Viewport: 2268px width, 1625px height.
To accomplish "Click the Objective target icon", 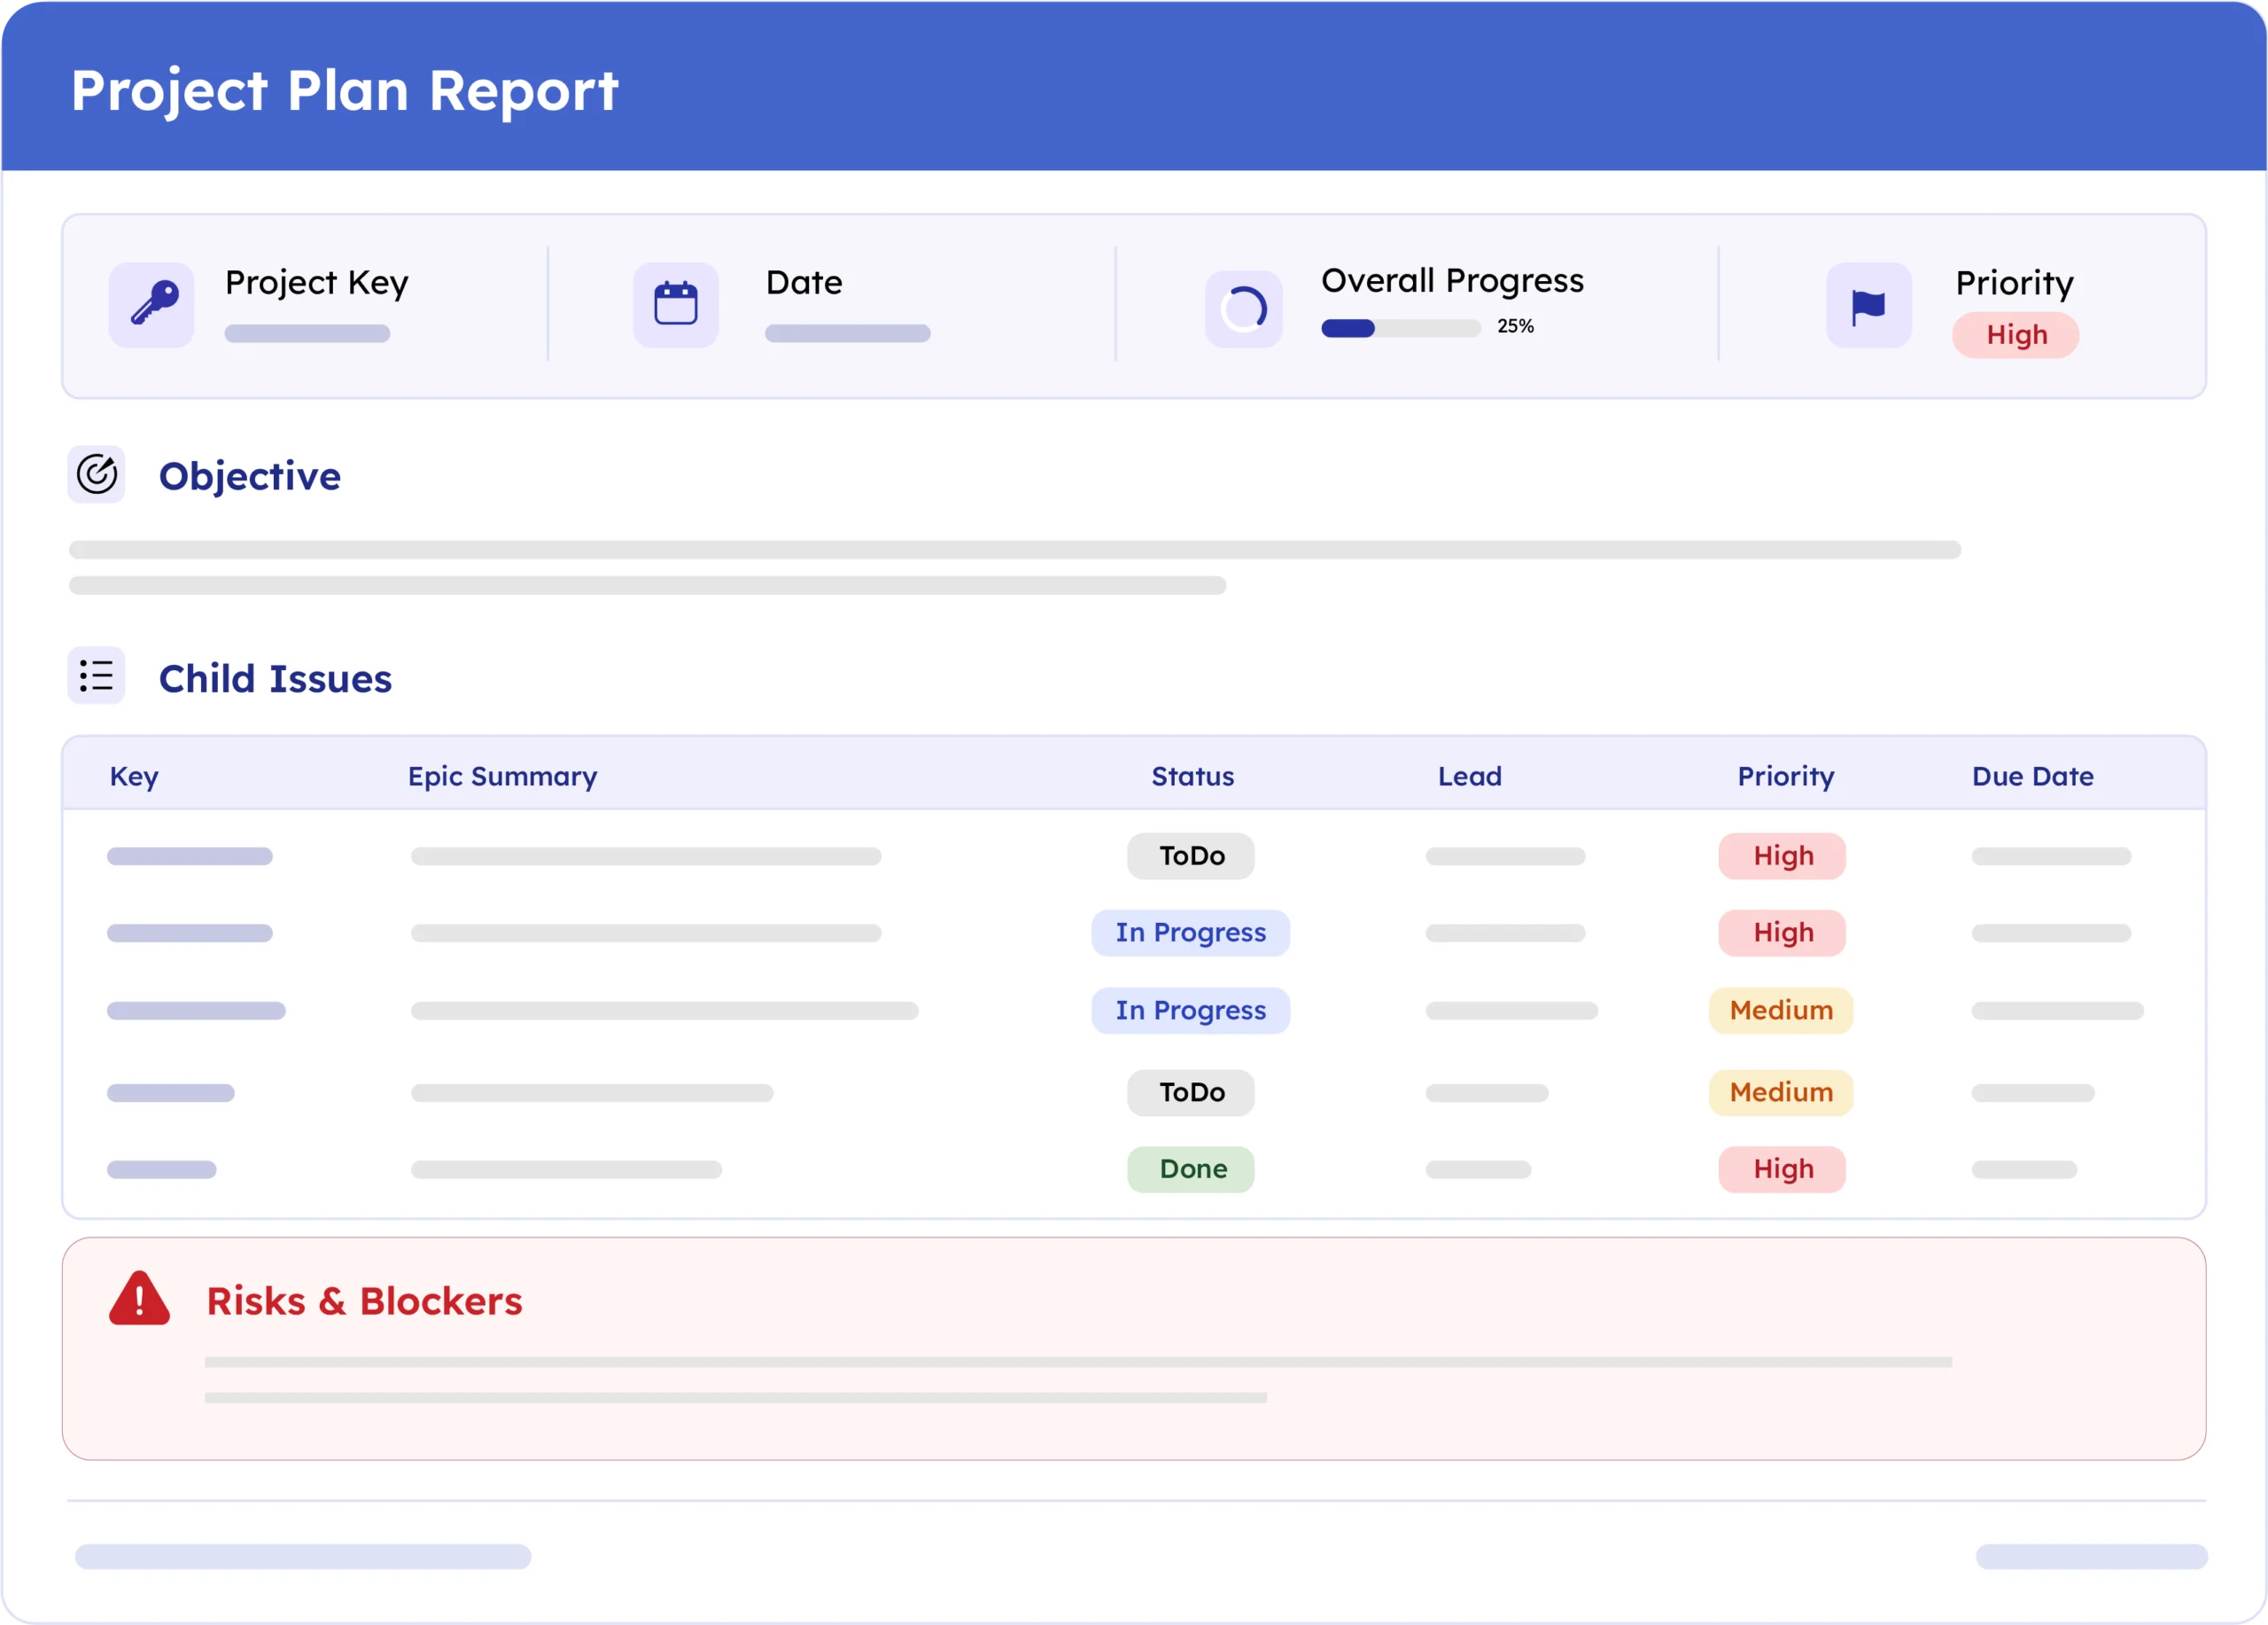I will click(x=97, y=474).
